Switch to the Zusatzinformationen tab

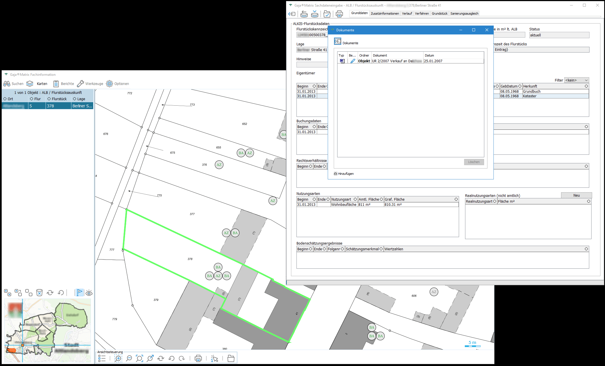click(385, 13)
